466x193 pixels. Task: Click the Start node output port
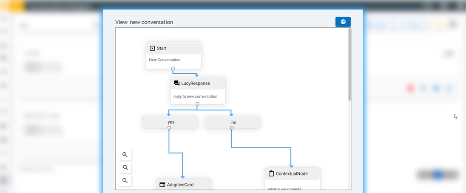[x=173, y=69]
